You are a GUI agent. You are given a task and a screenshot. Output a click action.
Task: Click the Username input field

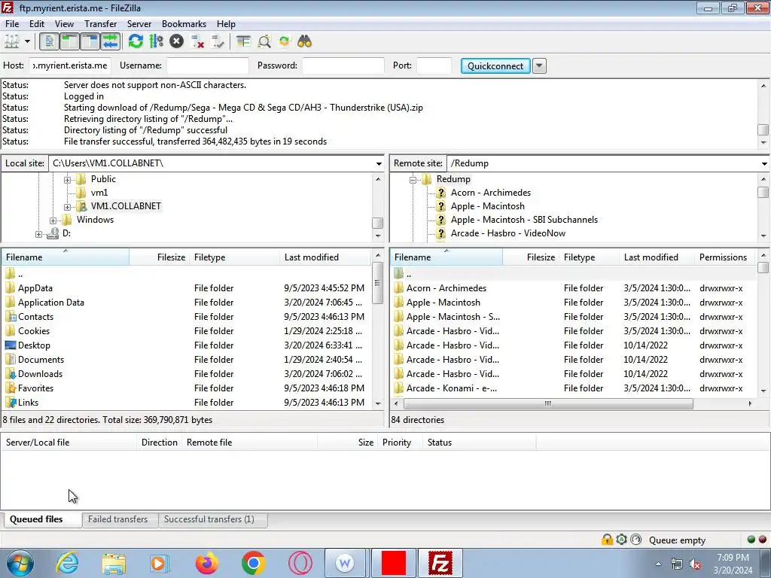point(208,65)
